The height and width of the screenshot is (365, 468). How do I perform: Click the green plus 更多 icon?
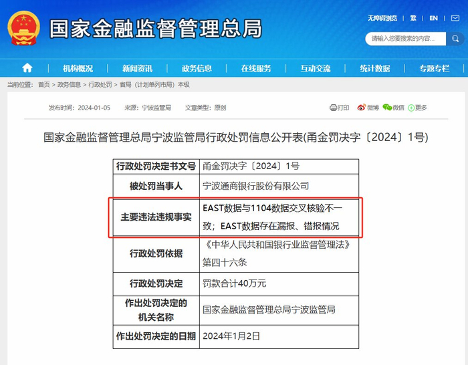click(411, 108)
